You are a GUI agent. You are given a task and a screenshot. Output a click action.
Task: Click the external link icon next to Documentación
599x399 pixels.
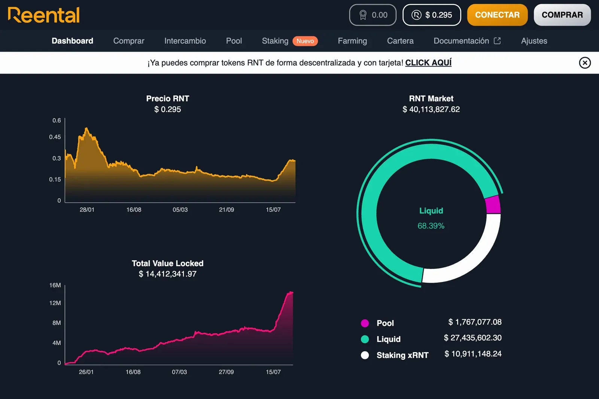(x=497, y=41)
